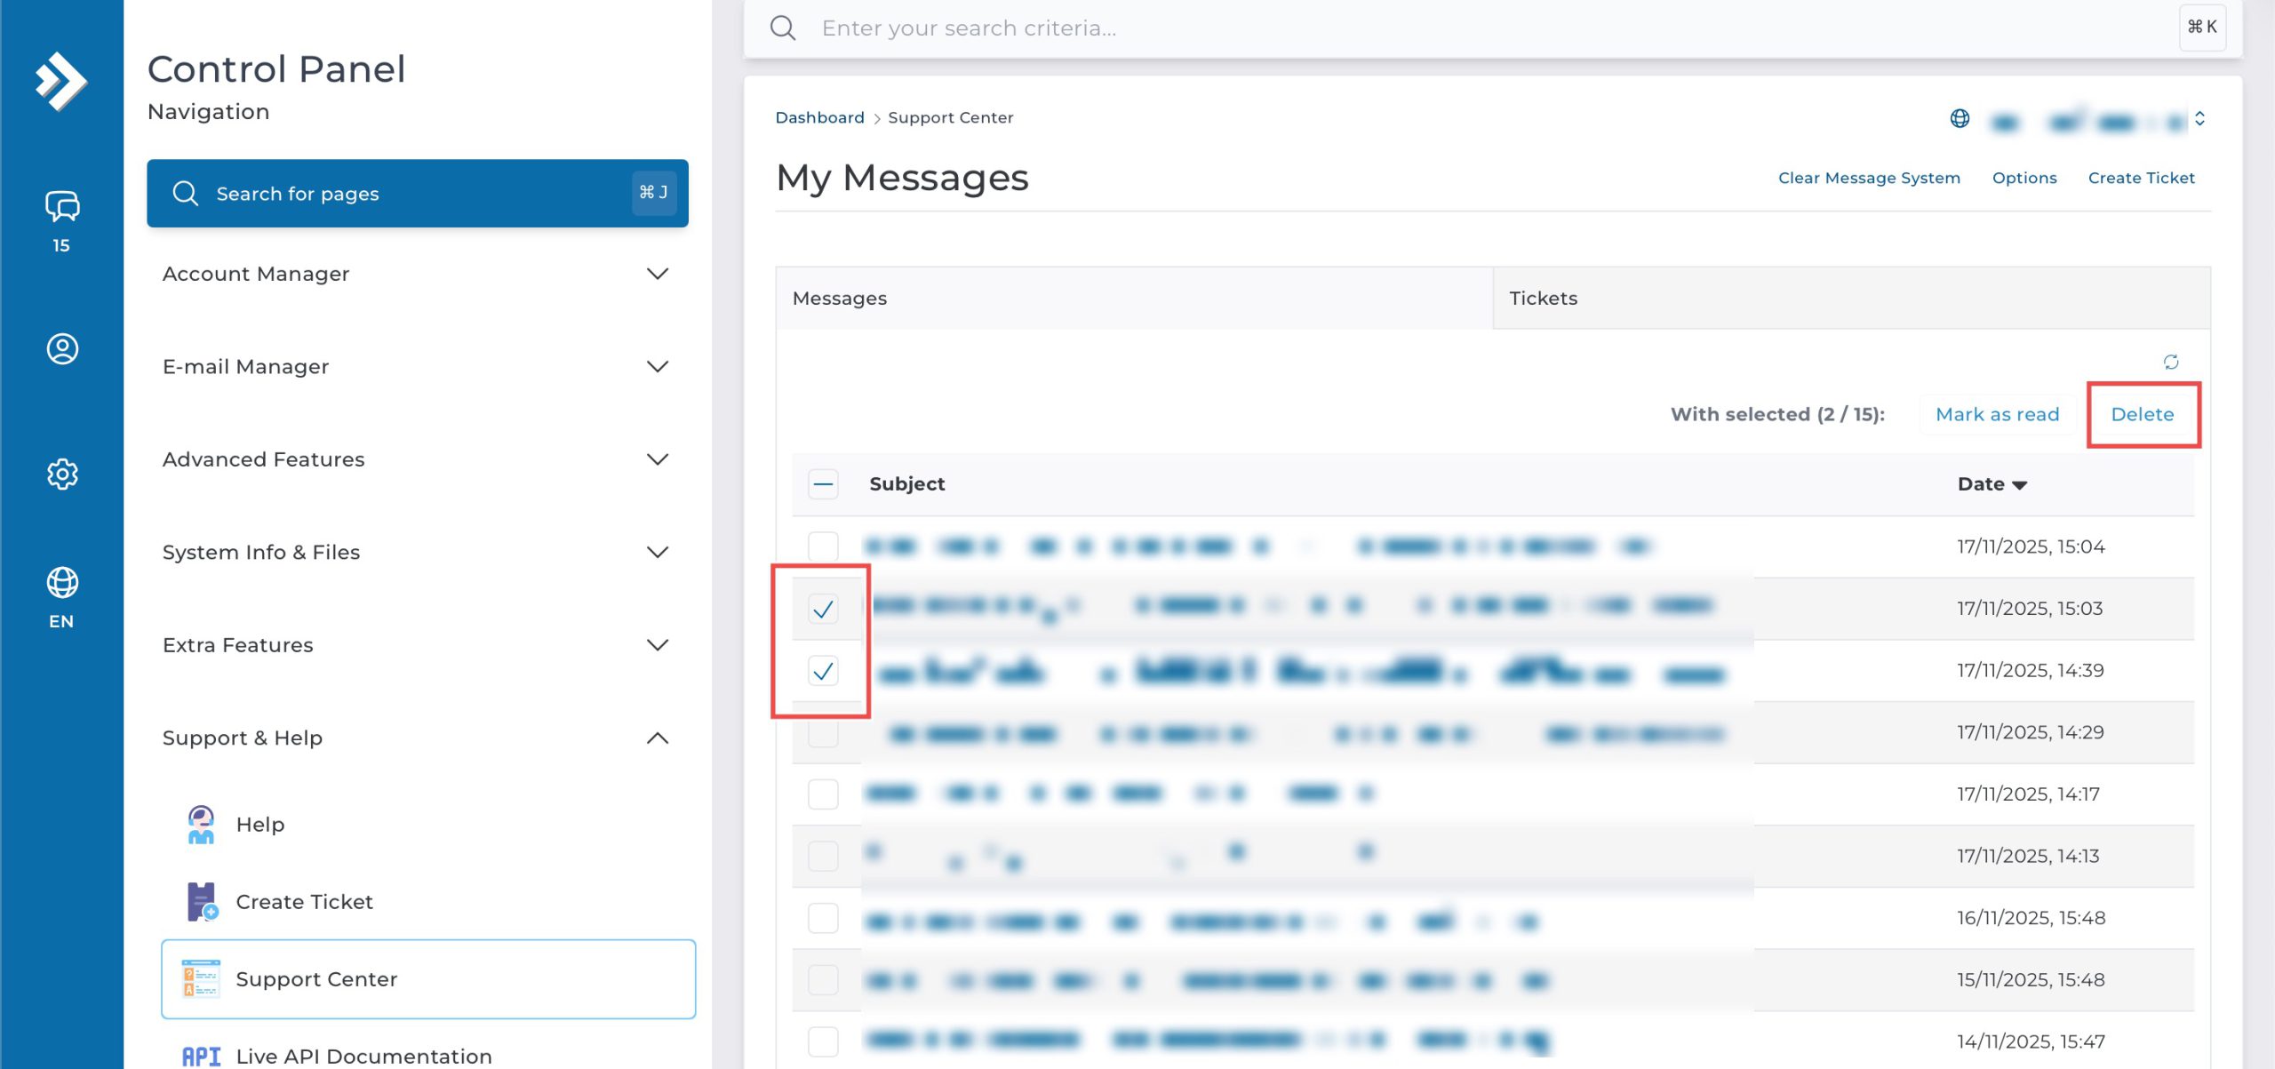Open the settings gear icon in sidebar
Screen dimensions: 2275x1069
62,474
